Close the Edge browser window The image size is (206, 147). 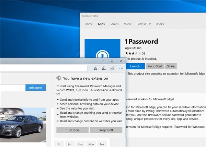[121, 61]
